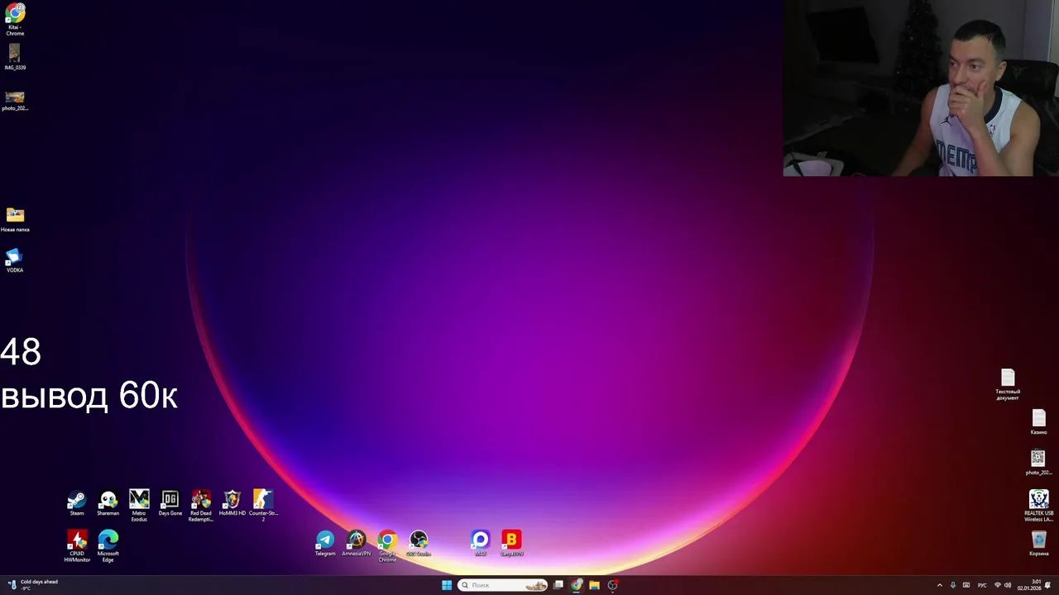Open the Cold days ahead weather widget

(33, 585)
